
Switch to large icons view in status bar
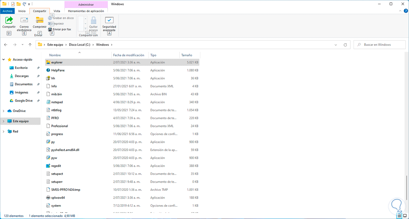(x=405, y=216)
